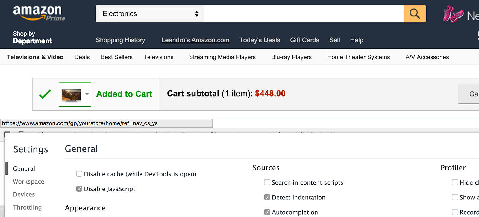This screenshot has width=479, height=217.
Task: Uncheck Detect indentation option
Action: (267, 197)
